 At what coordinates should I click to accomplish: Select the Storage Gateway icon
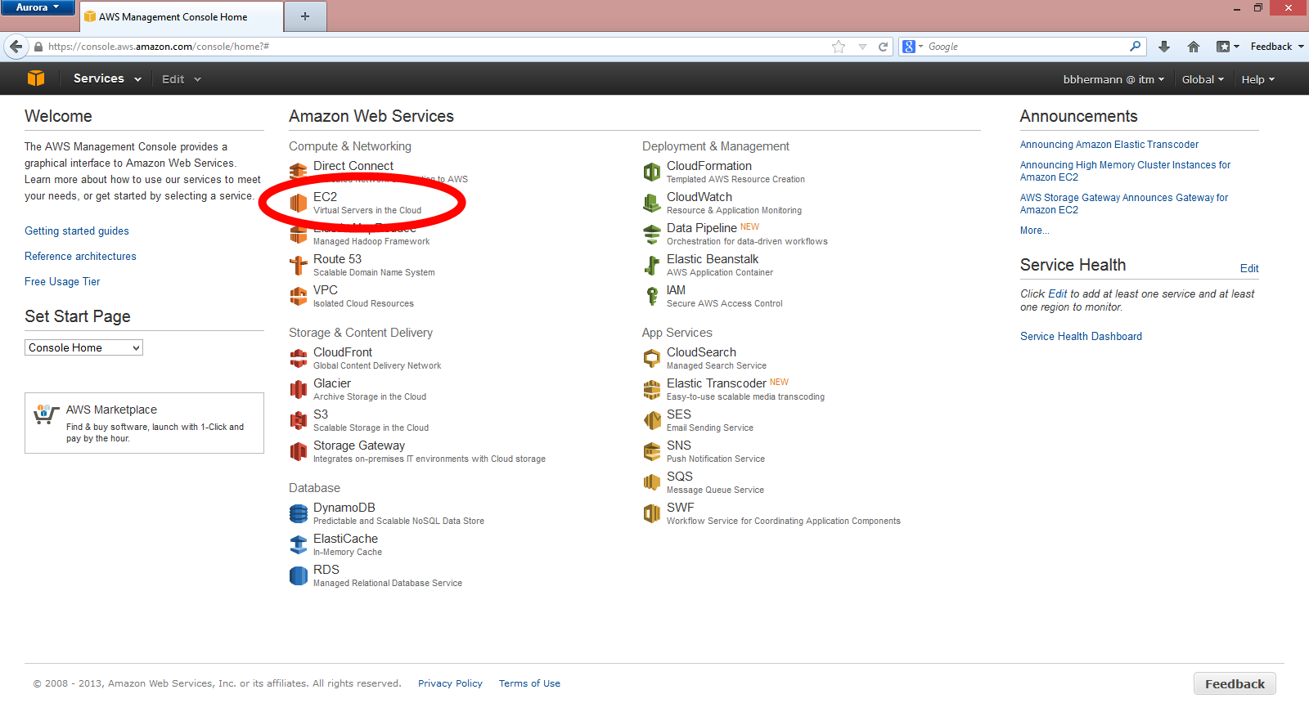pos(299,451)
